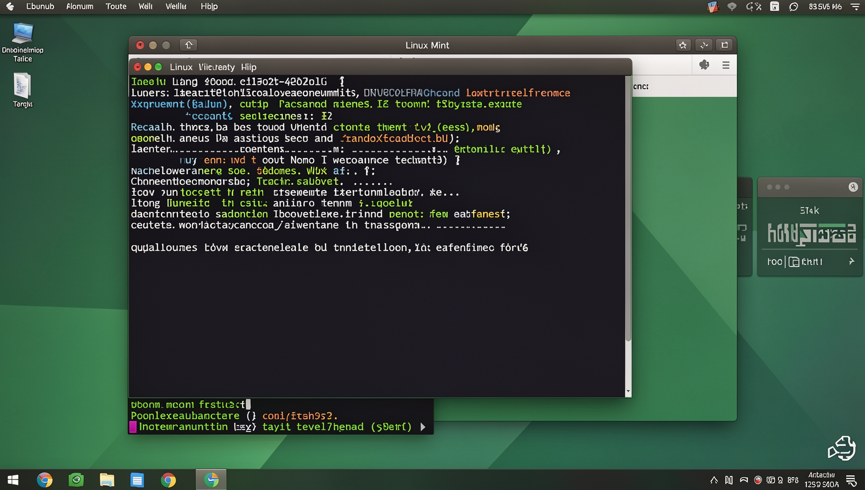Click the chat bubbles icon on the desktop
The image size is (865, 490).
[841, 448]
